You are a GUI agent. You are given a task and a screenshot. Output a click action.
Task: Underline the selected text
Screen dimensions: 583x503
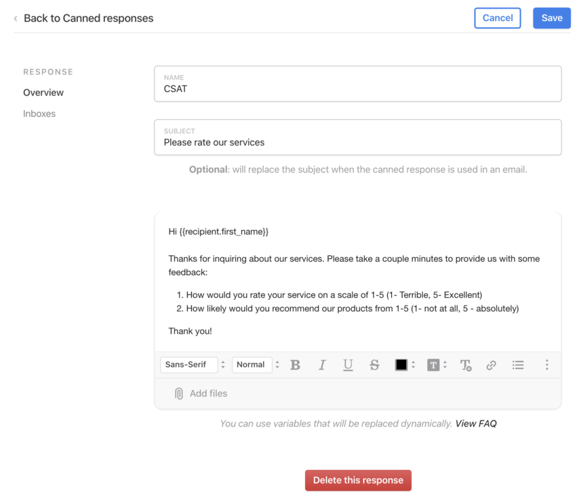(348, 365)
